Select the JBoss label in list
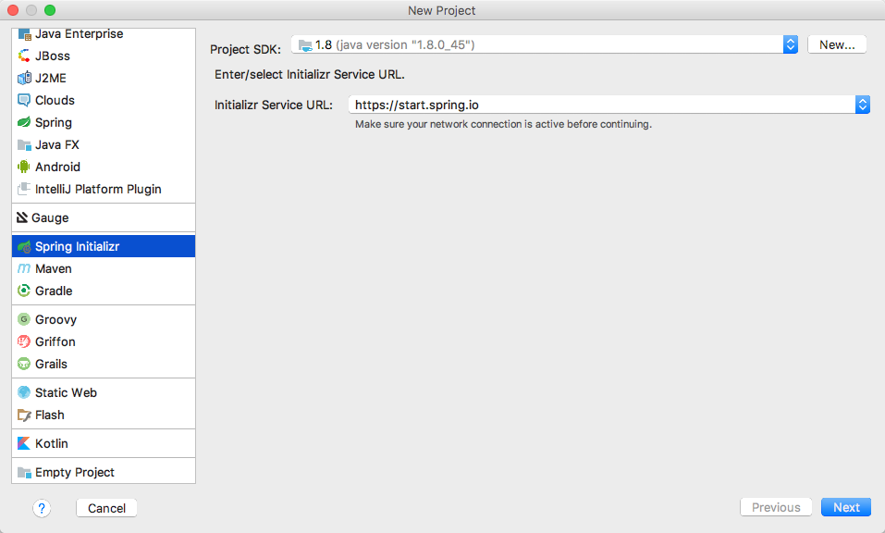Viewport: 885px width, 533px height. click(x=53, y=56)
